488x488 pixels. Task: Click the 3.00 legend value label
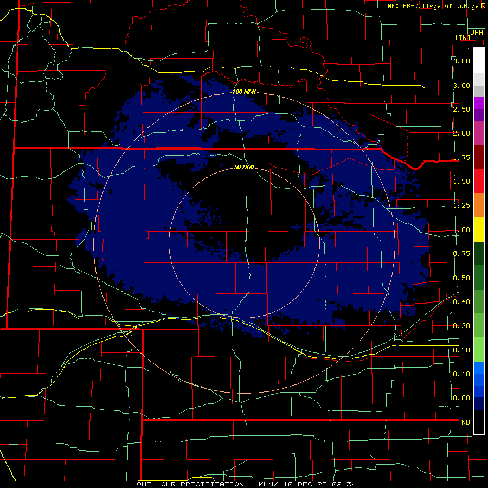click(461, 85)
